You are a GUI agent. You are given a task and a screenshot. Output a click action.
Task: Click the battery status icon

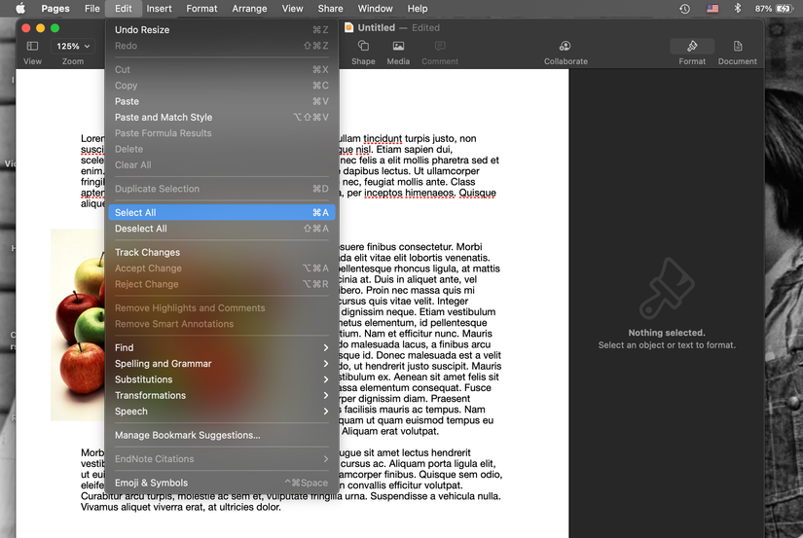tap(785, 8)
